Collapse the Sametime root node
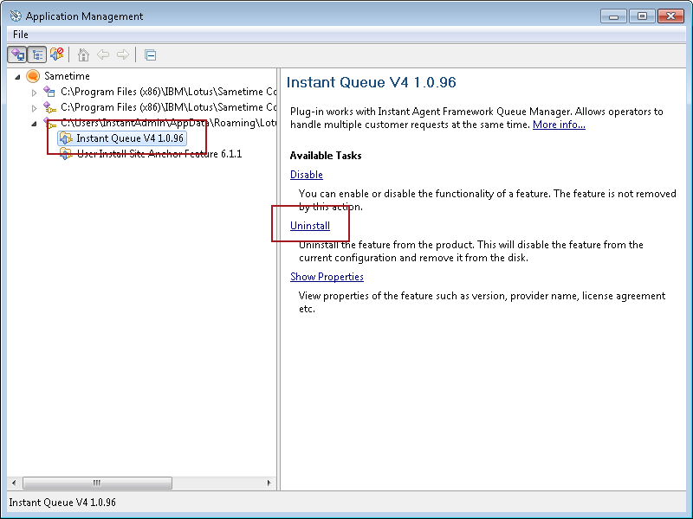 coord(17,76)
